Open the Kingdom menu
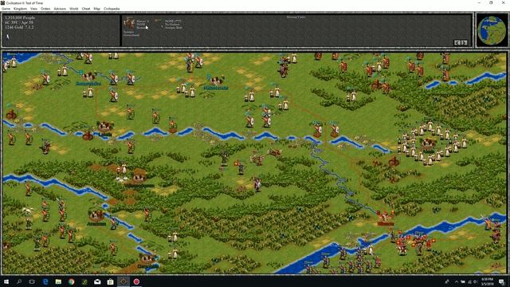Image resolution: width=510 pixels, height=287 pixels. [x=20, y=9]
